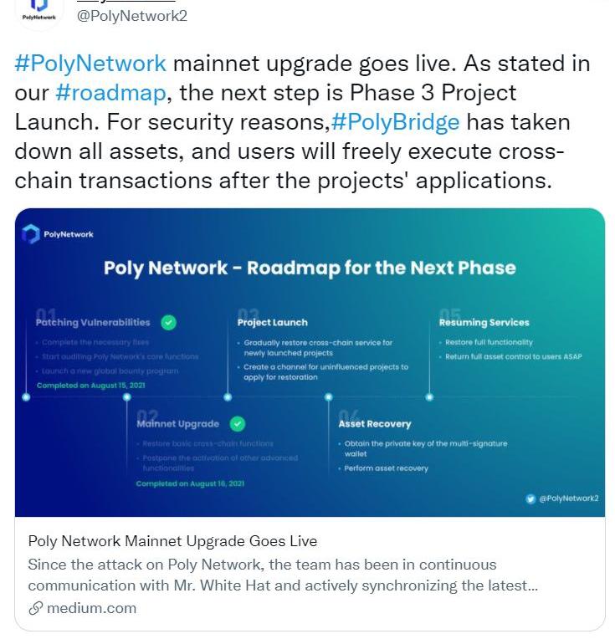Click timeline dot under Project Launch
This screenshot has height=639, width=615.
228,397
